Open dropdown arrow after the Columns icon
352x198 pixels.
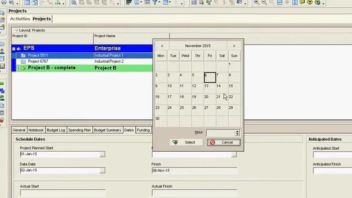141,2
